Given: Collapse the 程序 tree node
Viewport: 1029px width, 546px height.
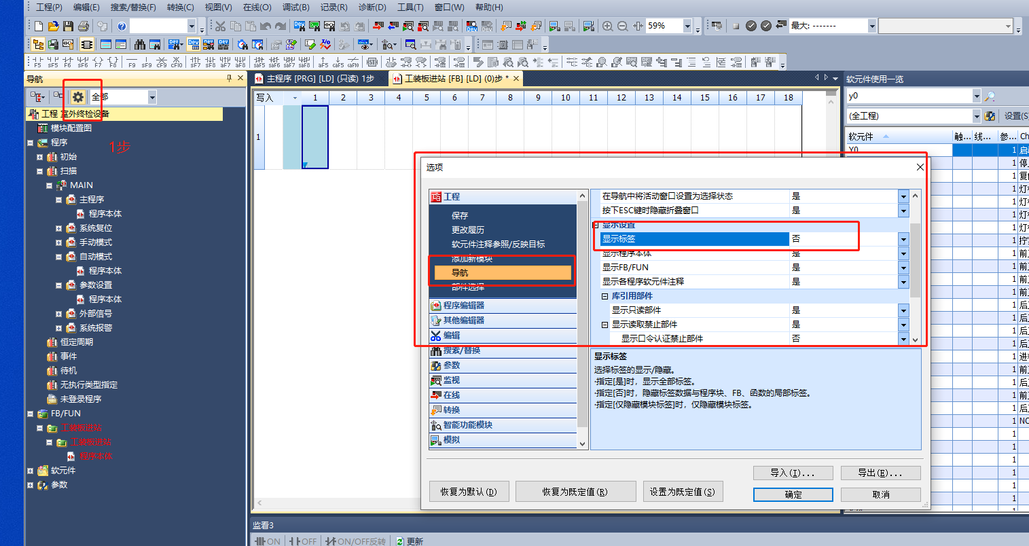Looking at the screenshot, I should (x=31, y=143).
